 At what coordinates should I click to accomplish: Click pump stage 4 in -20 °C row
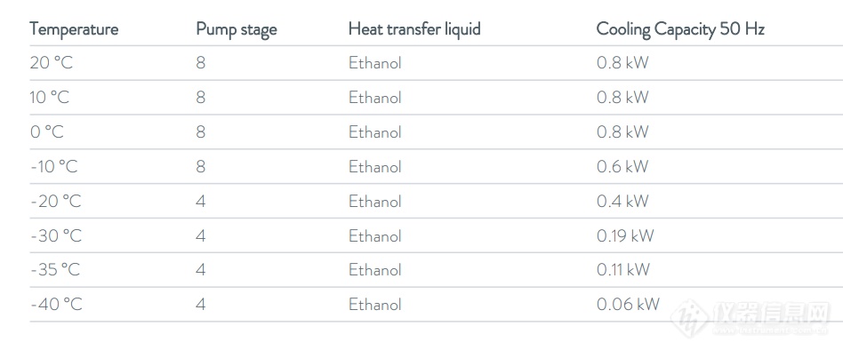(201, 201)
